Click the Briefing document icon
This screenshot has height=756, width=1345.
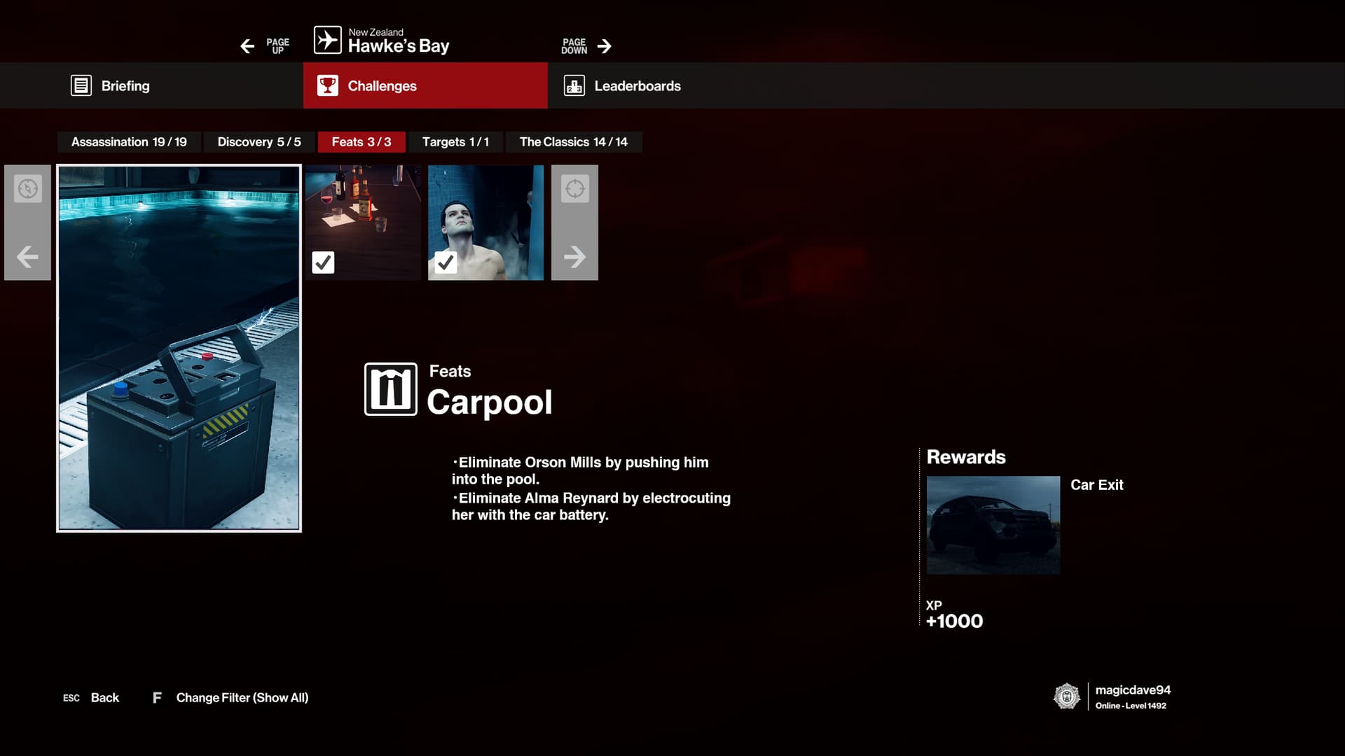81,85
